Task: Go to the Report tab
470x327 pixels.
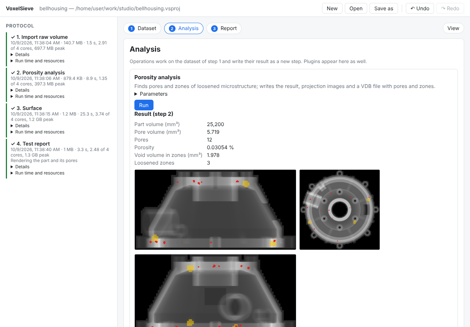Action: pos(224,28)
